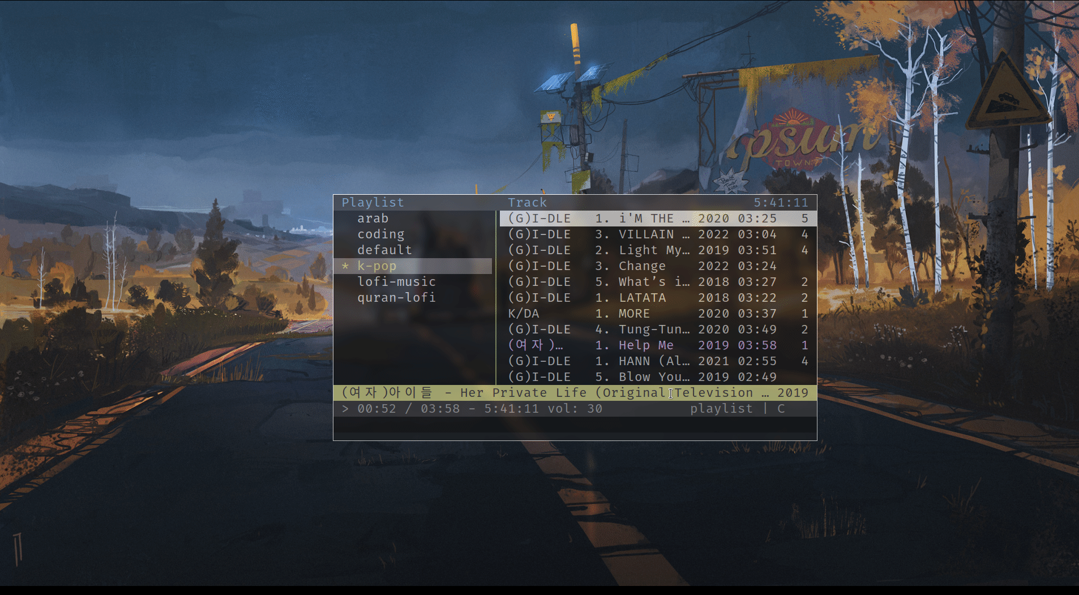Click duration 03:25 of first track
This screenshot has height=595, width=1079.
(x=757, y=219)
